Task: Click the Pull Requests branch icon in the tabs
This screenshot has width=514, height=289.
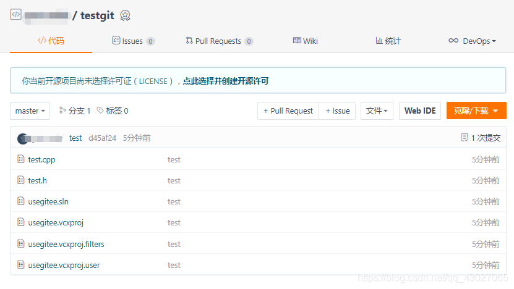Action: coord(189,41)
